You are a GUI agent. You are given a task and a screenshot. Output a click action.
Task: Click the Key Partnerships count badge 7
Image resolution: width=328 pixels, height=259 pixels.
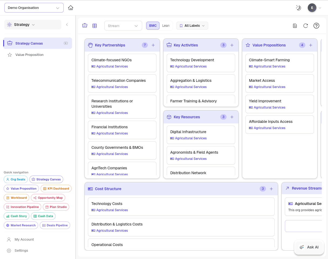[x=145, y=45]
